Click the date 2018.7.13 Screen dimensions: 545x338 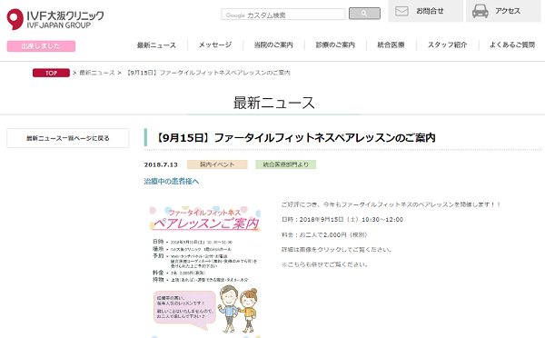[x=161, y=164]
